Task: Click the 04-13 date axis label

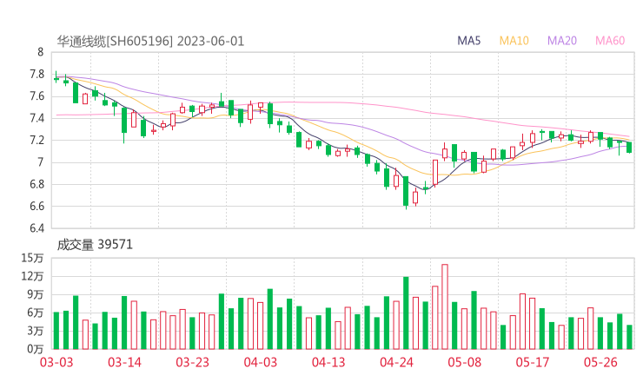Action: [x=328, y=362]
